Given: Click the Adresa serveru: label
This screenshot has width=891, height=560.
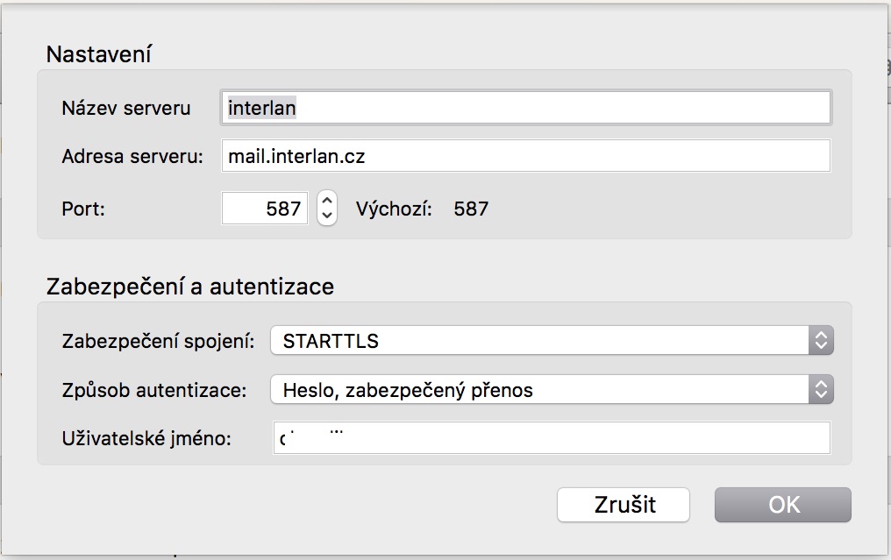Looking at the screenshot, I should [x=132, y=156].
